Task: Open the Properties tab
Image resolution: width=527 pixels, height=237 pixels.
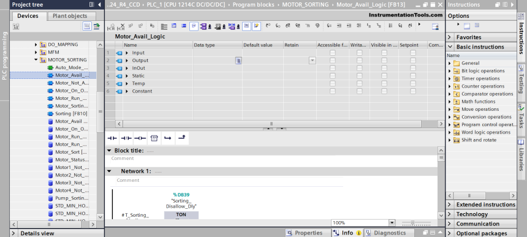Action: (308, 233)
